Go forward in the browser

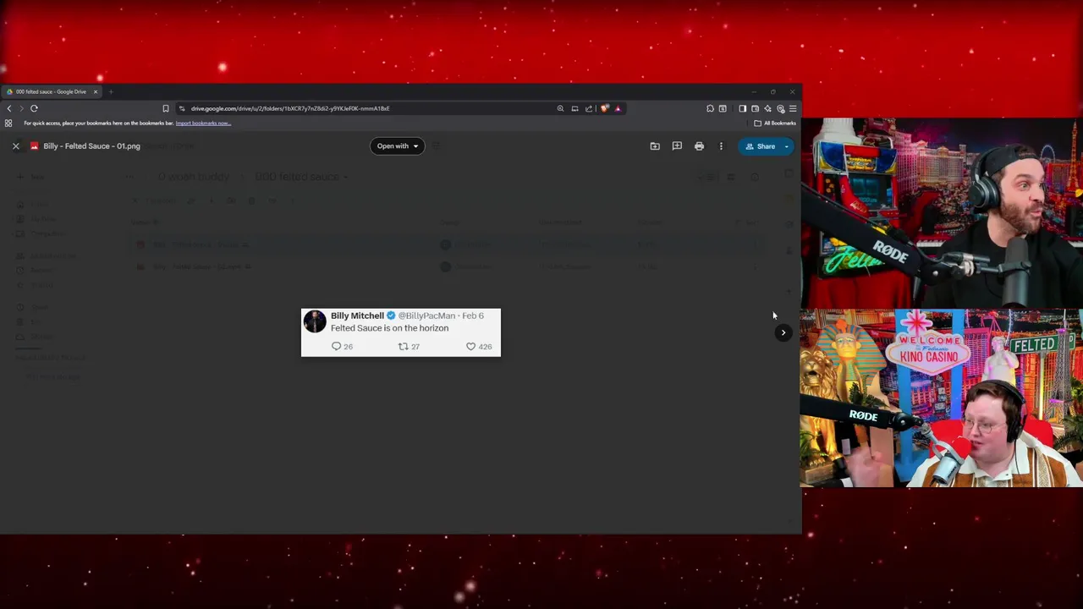(21, 108)
